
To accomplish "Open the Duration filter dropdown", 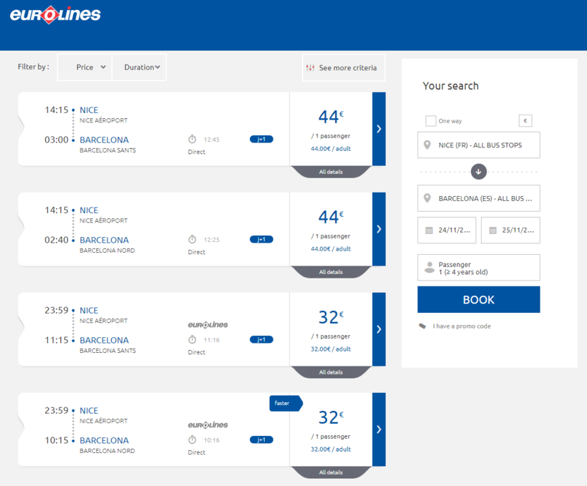I will tap(140, 67).
